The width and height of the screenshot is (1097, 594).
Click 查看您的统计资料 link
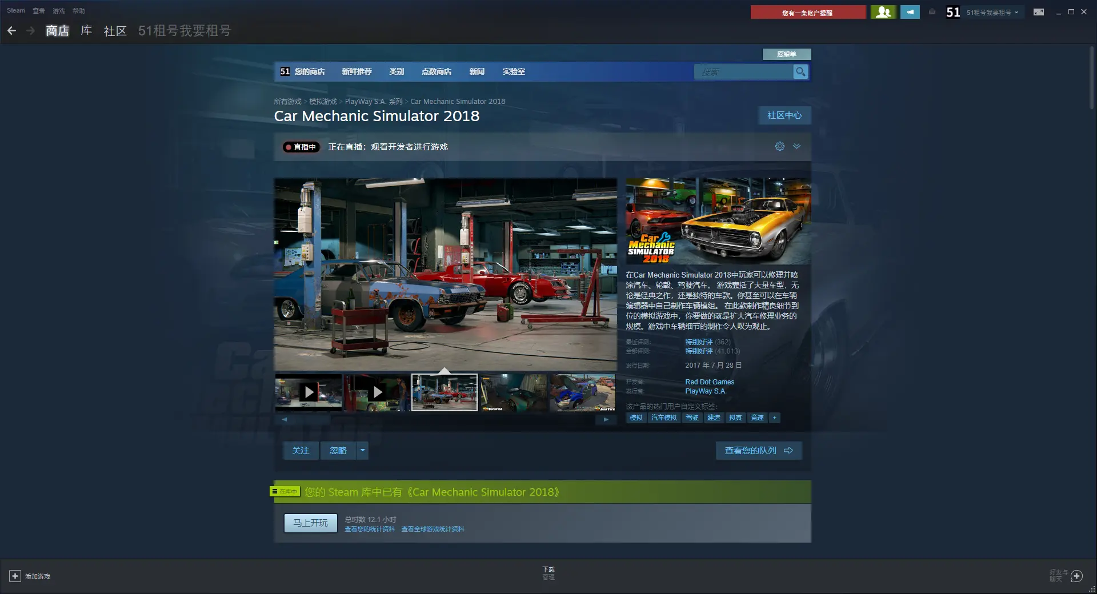tap(370, 529)
